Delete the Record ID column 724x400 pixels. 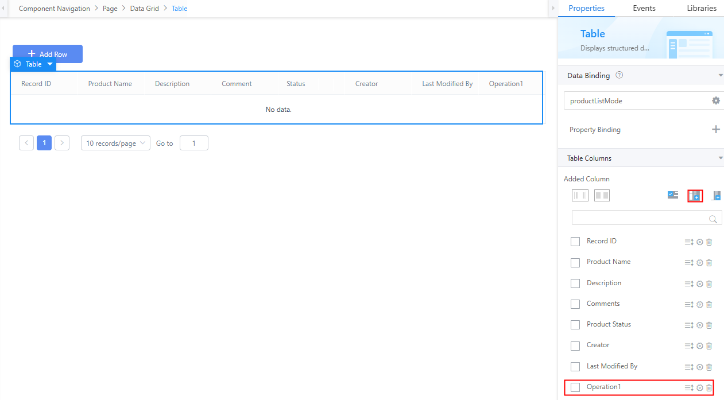(x=709, y=242)
